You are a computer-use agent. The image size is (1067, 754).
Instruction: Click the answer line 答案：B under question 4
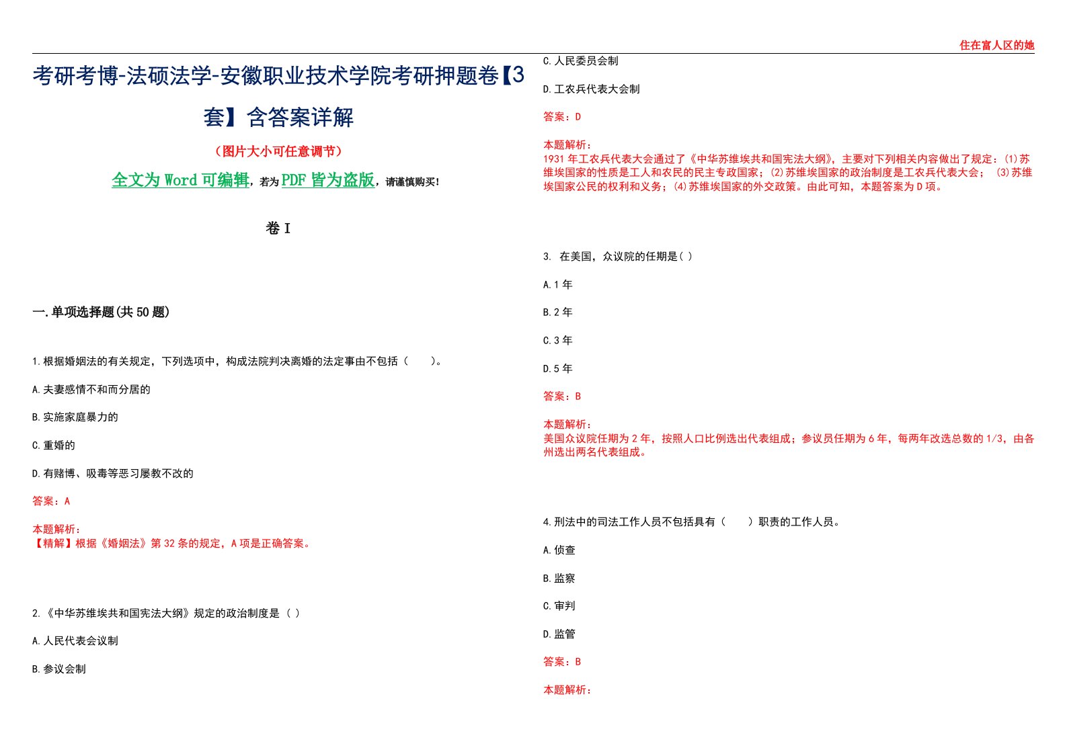562,662
